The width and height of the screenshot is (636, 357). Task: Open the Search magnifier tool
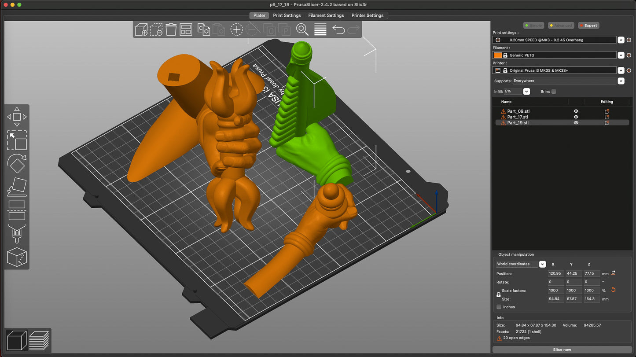[x=302, y=29]
